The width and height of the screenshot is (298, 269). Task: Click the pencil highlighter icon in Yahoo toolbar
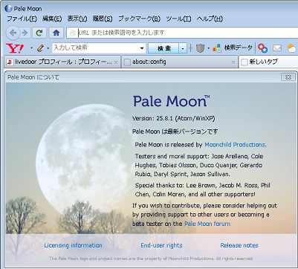pos(40,48)
